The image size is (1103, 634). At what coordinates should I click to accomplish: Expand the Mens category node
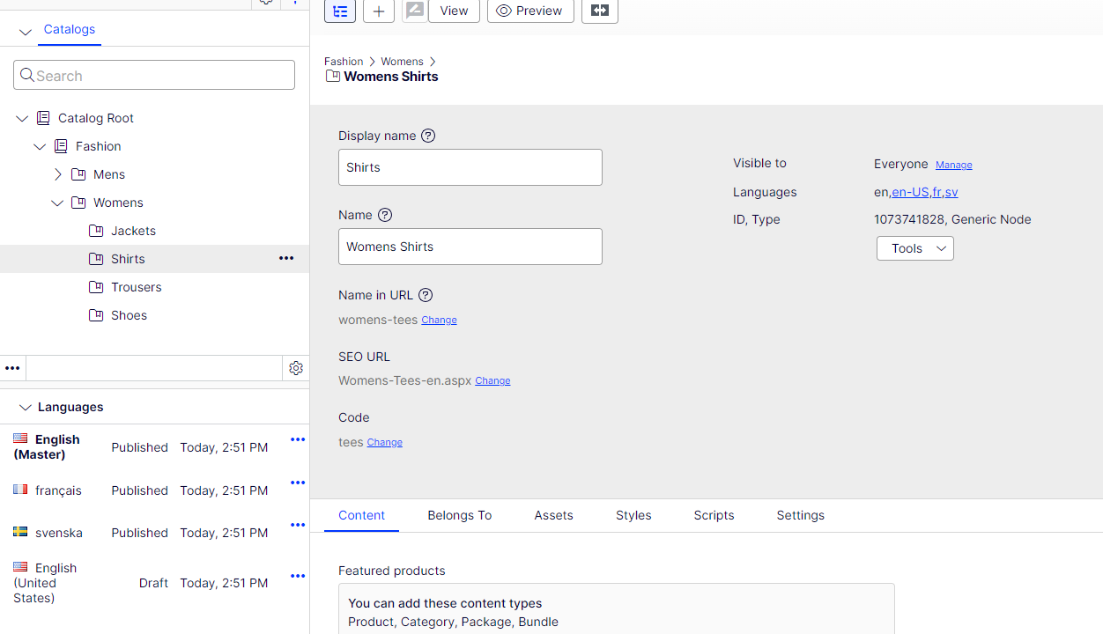[x=58, y=174]
